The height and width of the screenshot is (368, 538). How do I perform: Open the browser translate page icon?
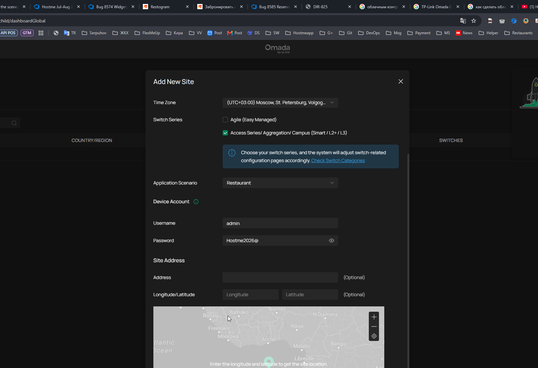pyautogui.click(x=463, y=21)
